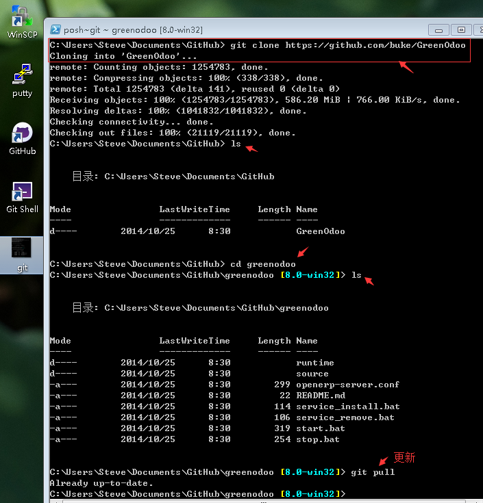Minimize the posh~git terminal window
Screen dimensions: 483x503
pyautogui.click(x=438, y=29)
